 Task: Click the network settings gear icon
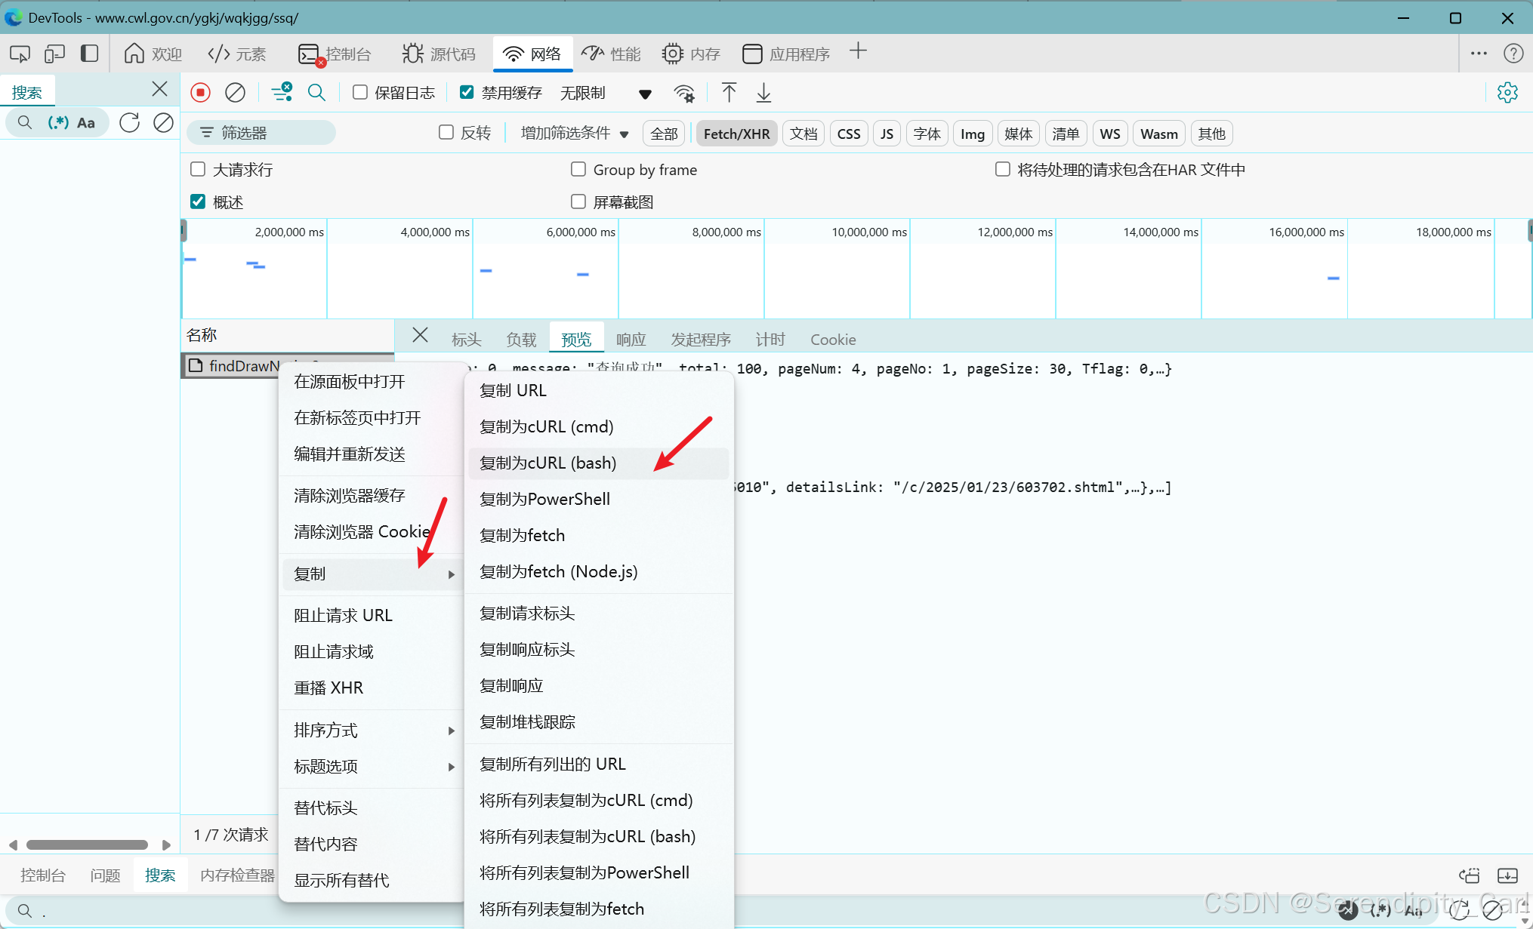click(1507, 93)
